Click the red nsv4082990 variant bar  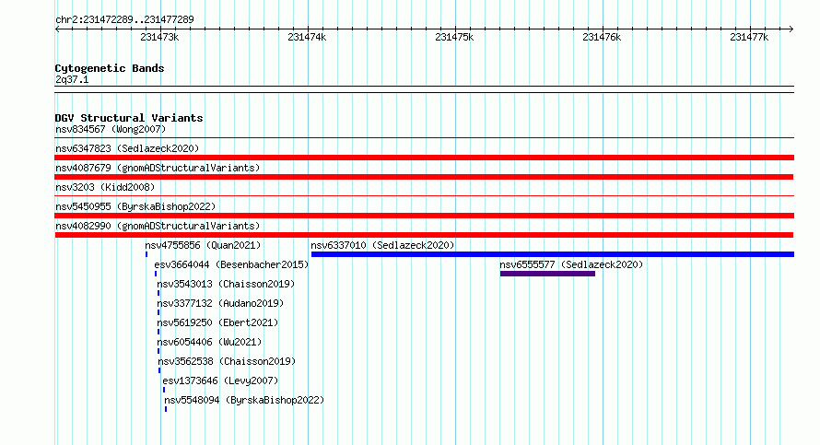pyautogui.click(x=424, y=235)
